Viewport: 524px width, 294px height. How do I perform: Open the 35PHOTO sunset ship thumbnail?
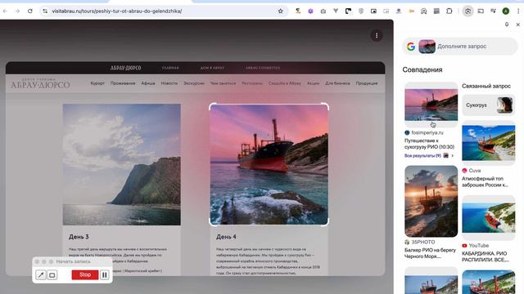(x=431, y=201)
